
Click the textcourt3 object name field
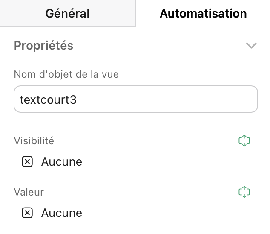point(135,99)
